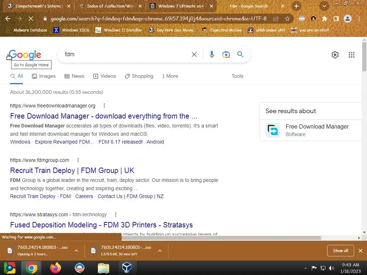Switch to Index of /collection tab
The height and width of the screenshot is (275, 367).
(110, 6)
